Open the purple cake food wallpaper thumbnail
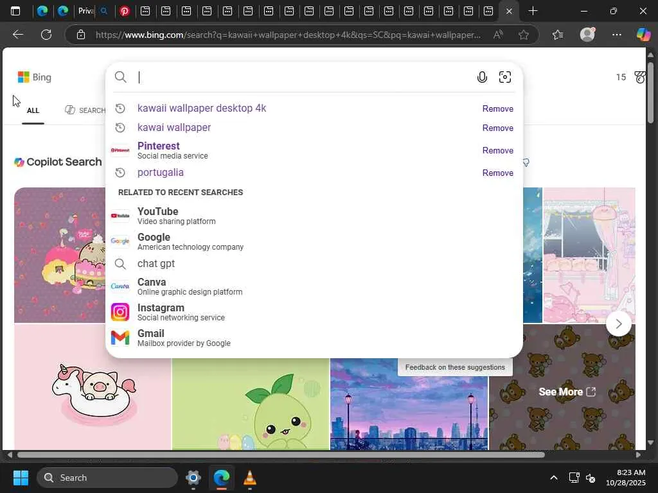The image size is (658, 493). (60, 255)
